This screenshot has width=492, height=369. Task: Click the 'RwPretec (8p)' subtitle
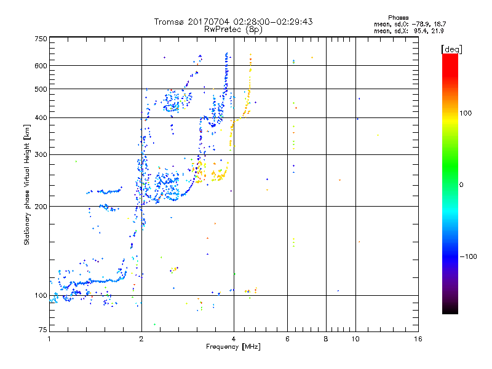click(x=233, y=30)
